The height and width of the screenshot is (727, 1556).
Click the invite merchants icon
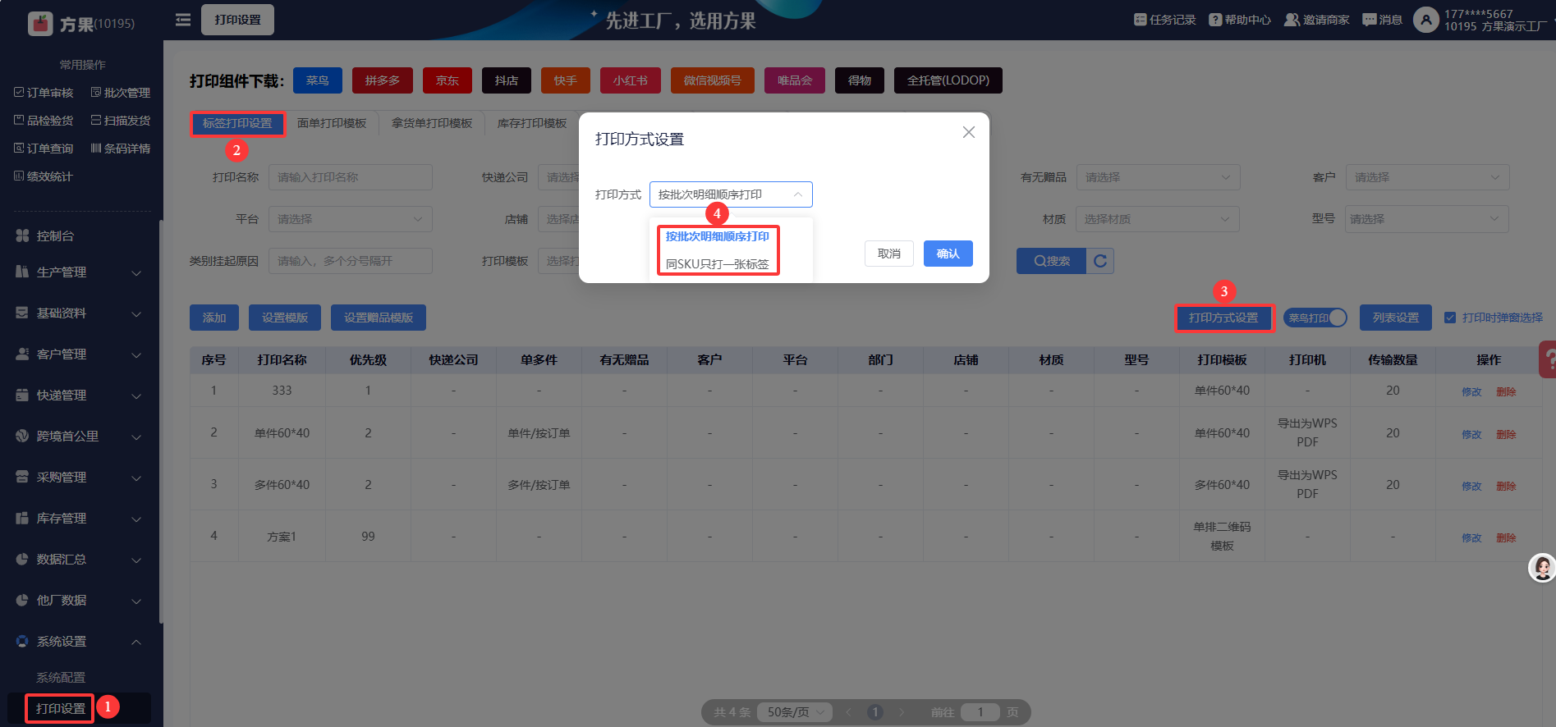tap(1292, 20)
